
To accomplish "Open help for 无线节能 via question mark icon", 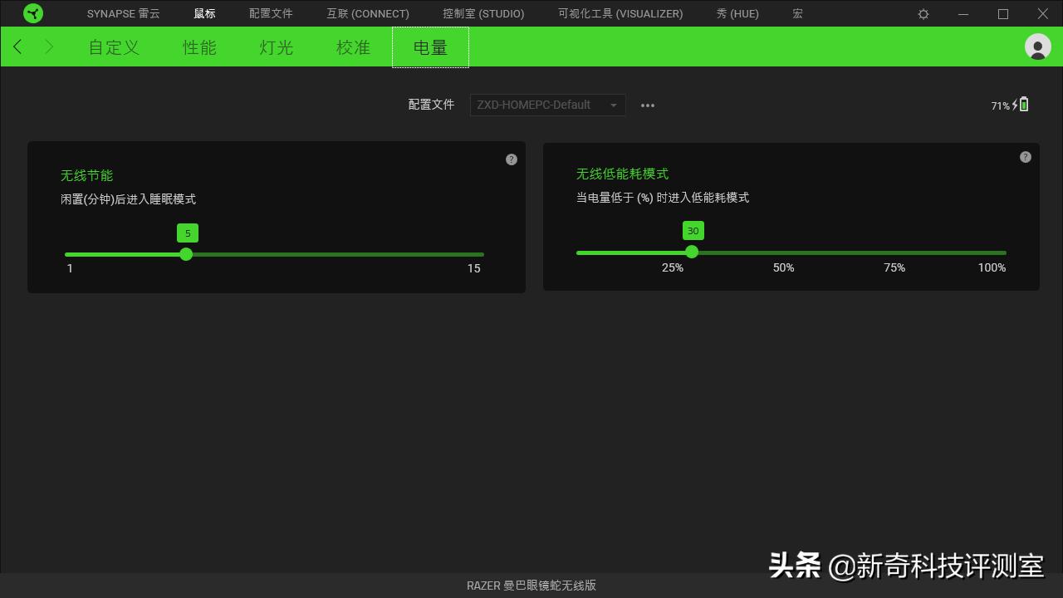I will coord(512,159).
